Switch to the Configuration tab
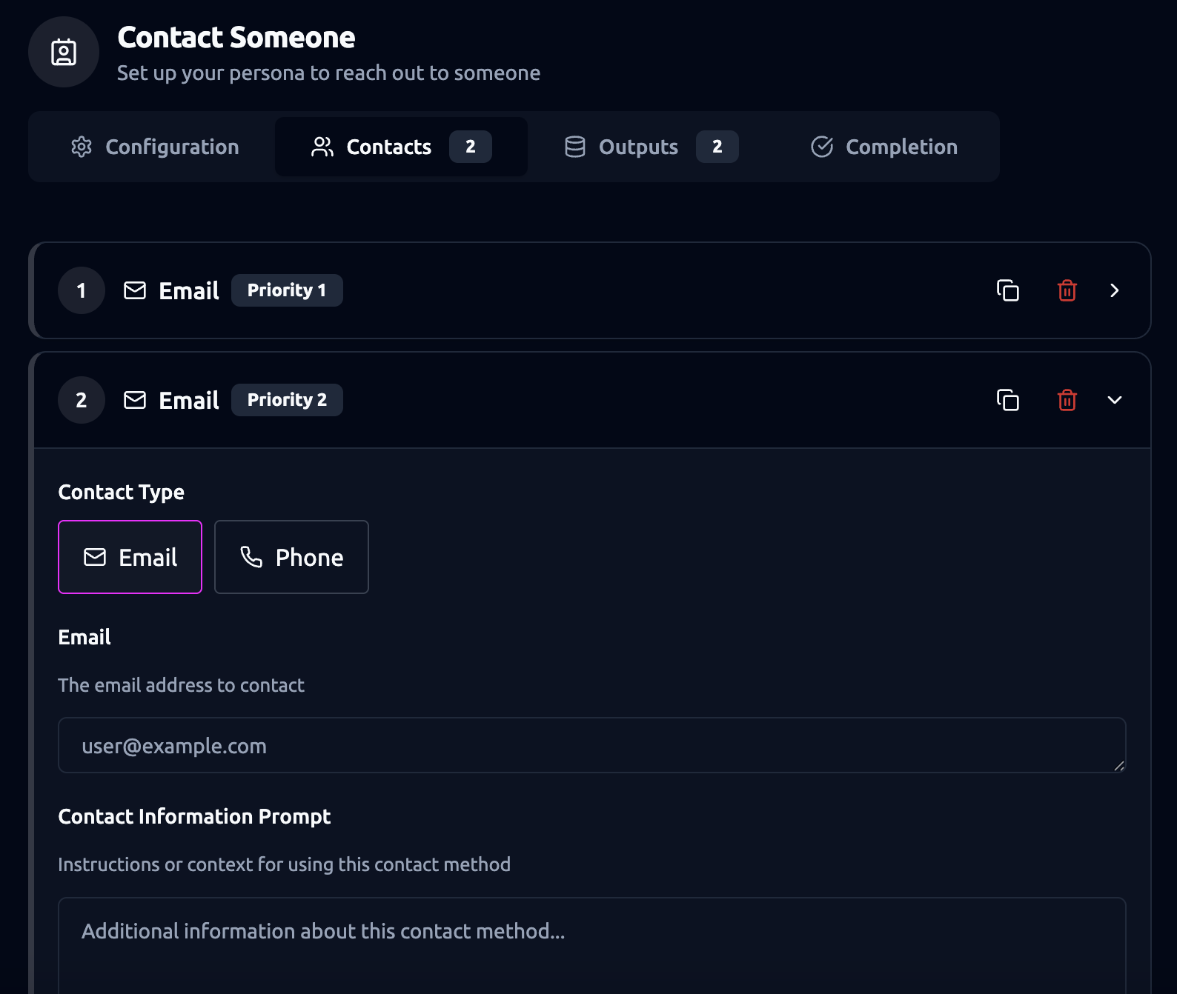Image resolution: width=1177 pixels, height=994 pixels. [155, 147]
